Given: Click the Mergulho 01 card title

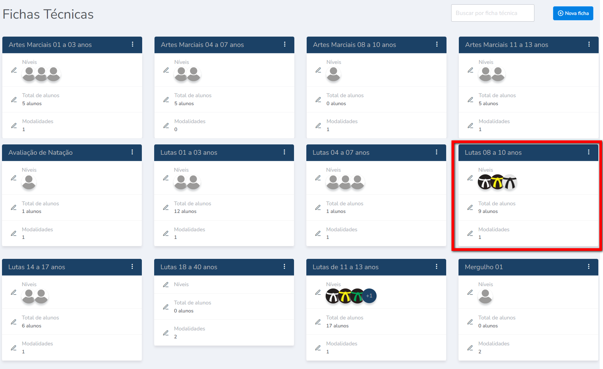Looking at the screenshot, I should point(484,267).
